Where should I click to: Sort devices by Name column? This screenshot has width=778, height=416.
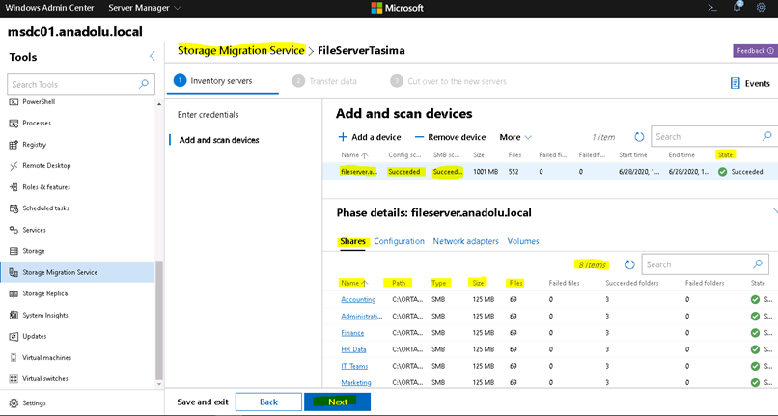[354, 154]
